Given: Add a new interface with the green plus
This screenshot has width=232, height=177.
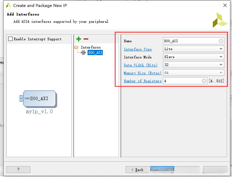Looking at the screenshot, I should [x=79, y=39].
